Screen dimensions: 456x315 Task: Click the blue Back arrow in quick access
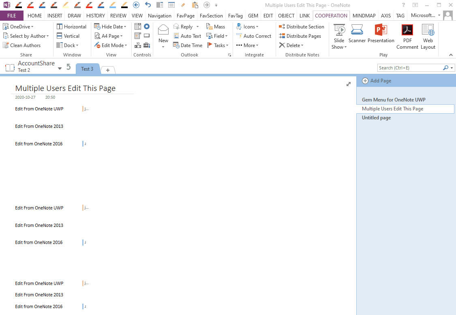pos(136,5)
